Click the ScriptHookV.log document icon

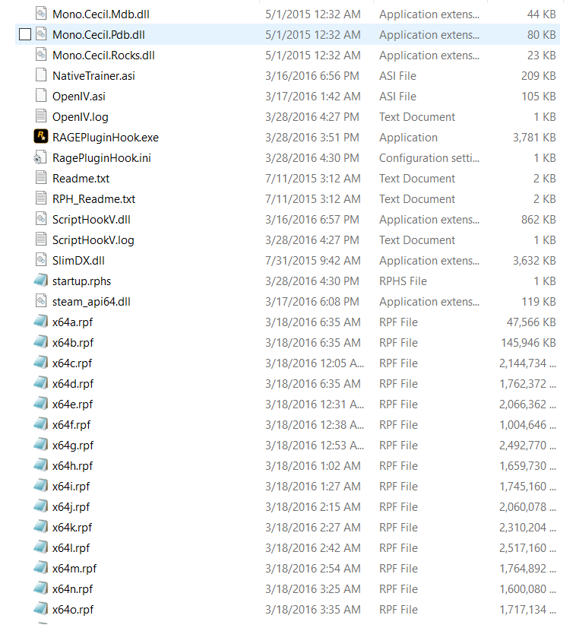pyautogui.click(x=41, y=239)
